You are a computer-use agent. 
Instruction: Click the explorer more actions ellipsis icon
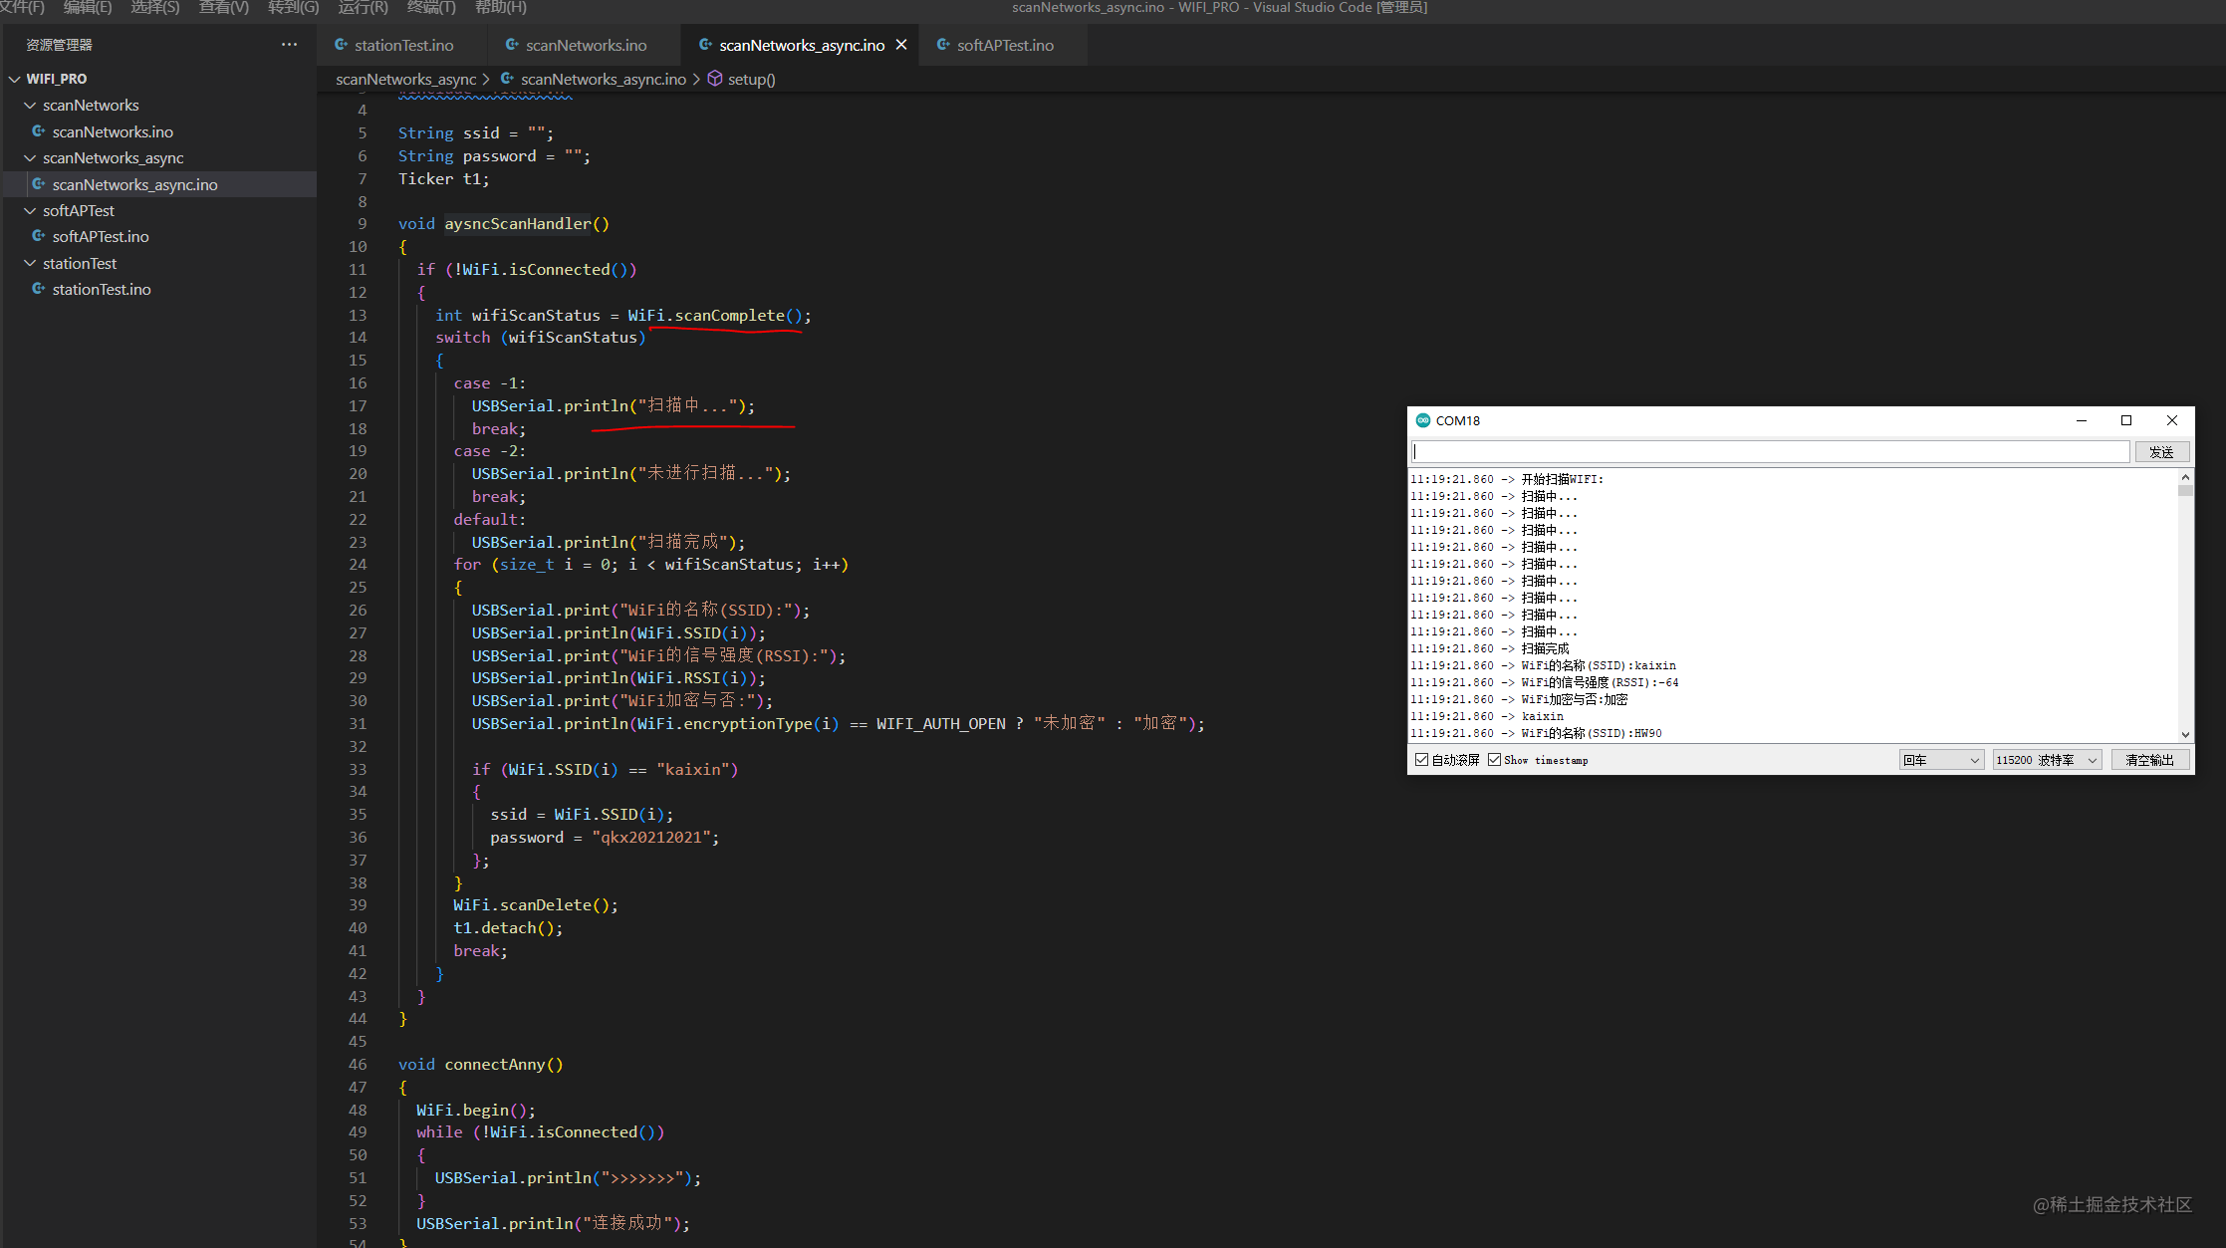click(289, 45)
